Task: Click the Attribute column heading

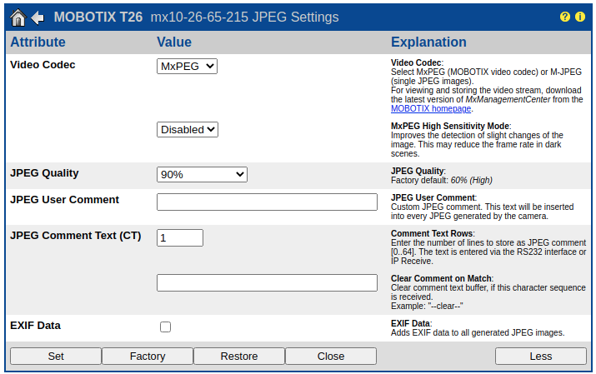Action: pos(38,42)
